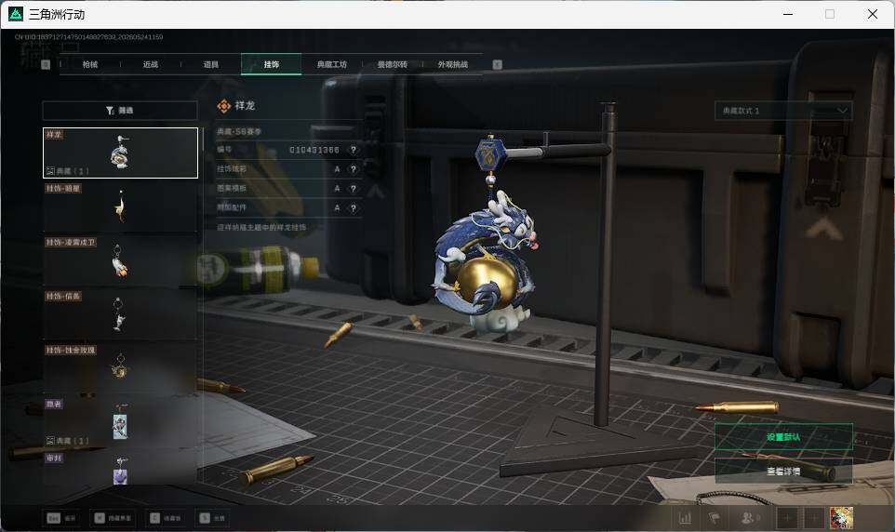Select the 挂饰-蚀金玫瑰 charm thumbnail
The width and height of the screenshot is (895, 532).
[x=120, y=368]
